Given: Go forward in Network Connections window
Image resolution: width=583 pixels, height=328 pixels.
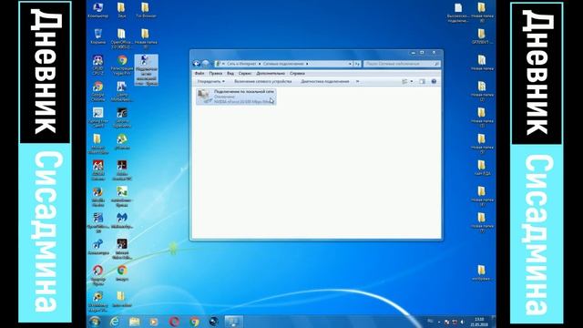Looking at the screenshot, I should coord(205,64).
